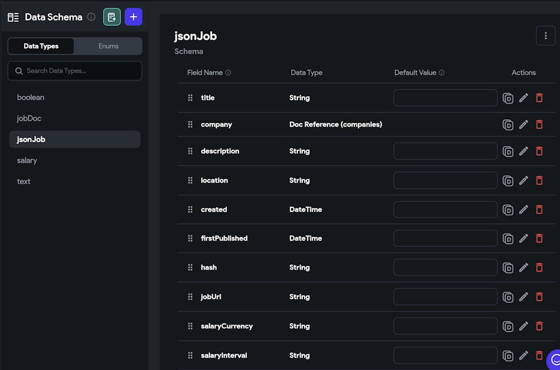Image resolution: width=560 pixels, height=370 pixels.
Task: Duplicate the description field
Action: coord(508,151)
